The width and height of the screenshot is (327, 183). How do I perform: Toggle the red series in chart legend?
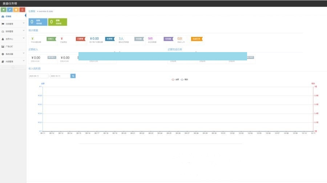coord(175,79)
